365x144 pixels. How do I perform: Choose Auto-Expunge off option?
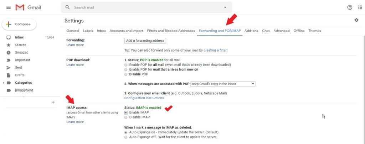pos(126,137)
